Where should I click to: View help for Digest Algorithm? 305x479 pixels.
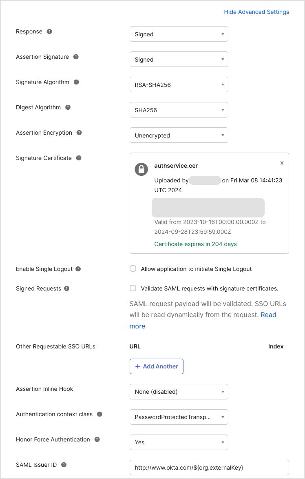point(68,107)
